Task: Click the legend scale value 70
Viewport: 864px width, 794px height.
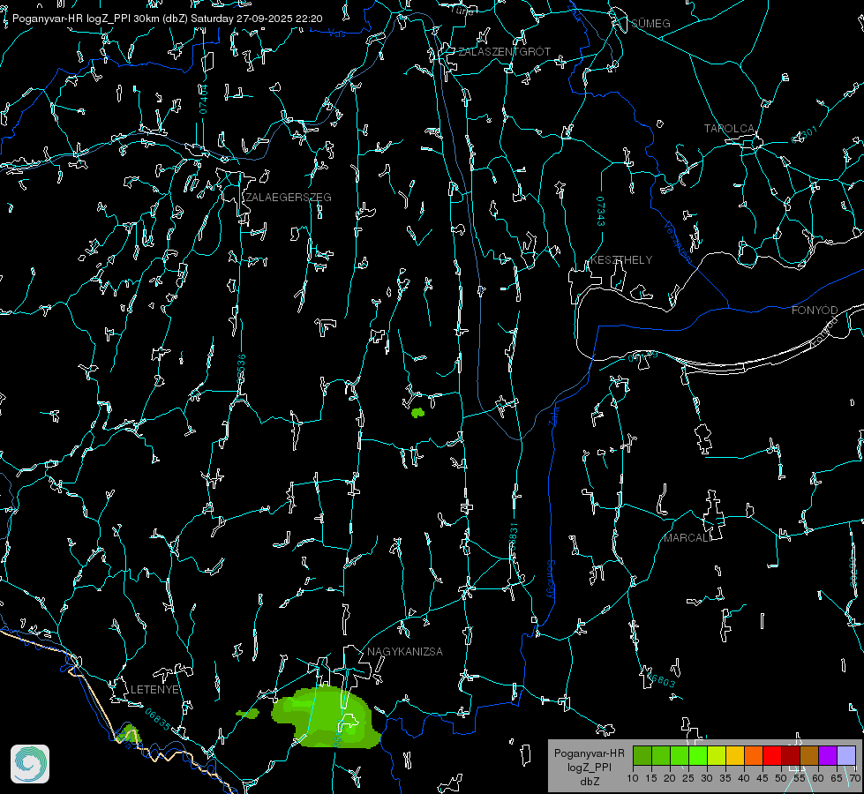Action: tap(854, 779)
